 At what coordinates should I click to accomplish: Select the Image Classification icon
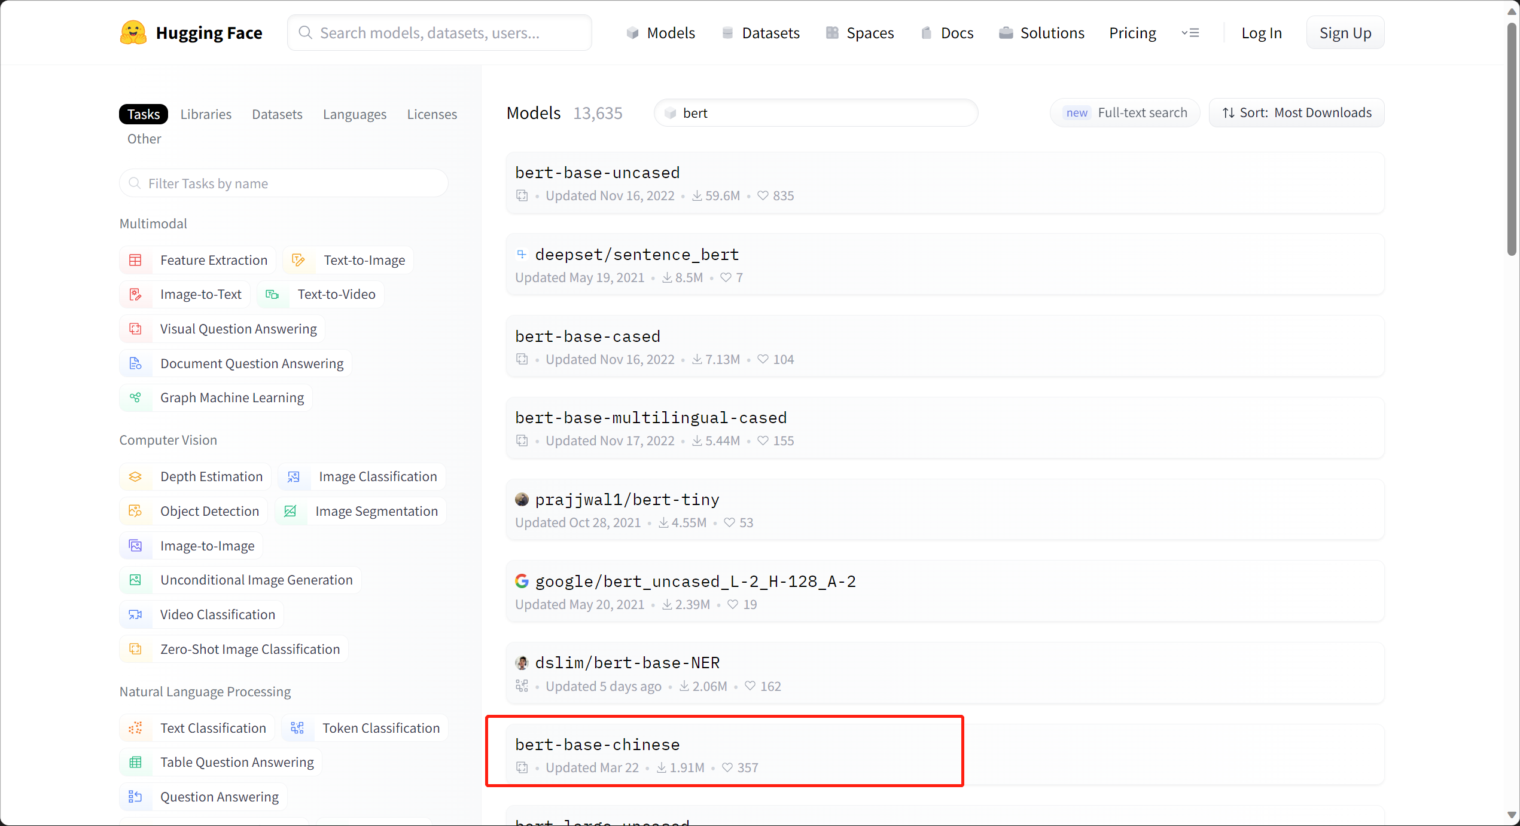[x=294, y=476]
